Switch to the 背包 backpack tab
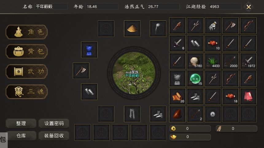Viewport: 264px width, 148px height. tap(27, 51)
